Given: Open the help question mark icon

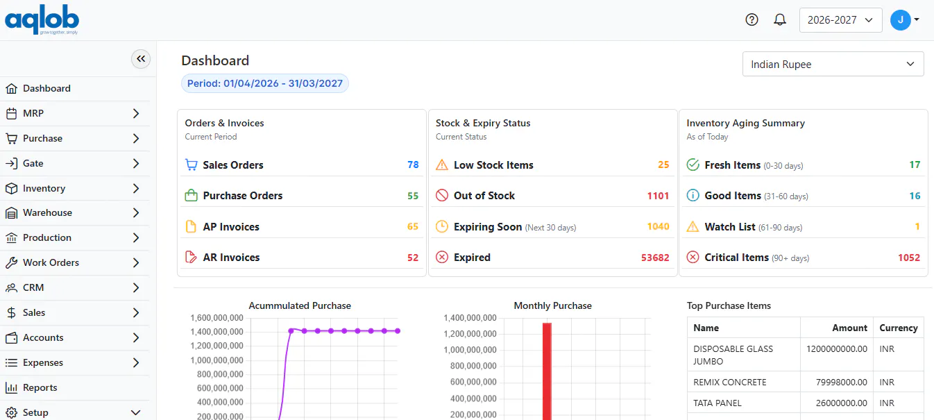Looking at the screenshot, I should pyautogui.click(x=752, y=19).
